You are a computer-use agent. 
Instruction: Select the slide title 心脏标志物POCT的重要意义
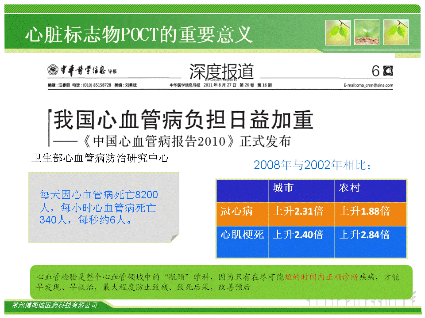click(x=139, y=34)
